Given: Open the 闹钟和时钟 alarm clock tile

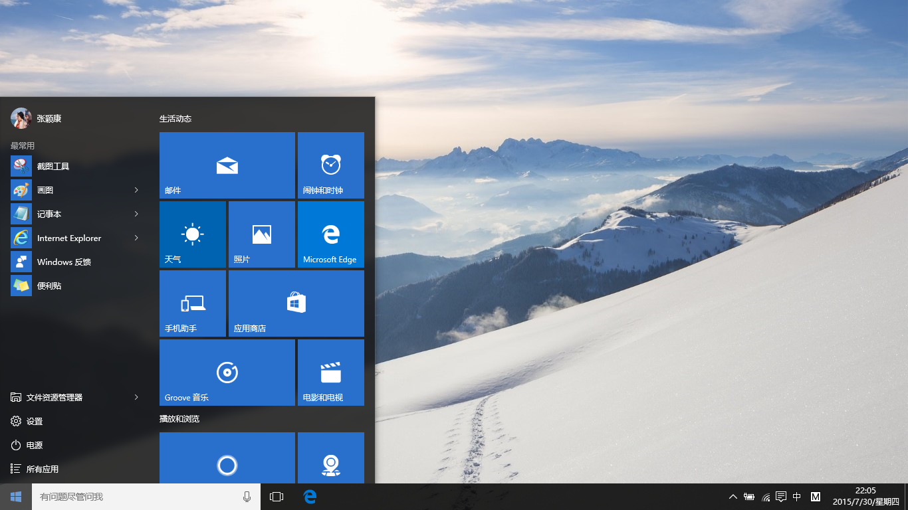Looking at the screenshot, I should [331, 165].
